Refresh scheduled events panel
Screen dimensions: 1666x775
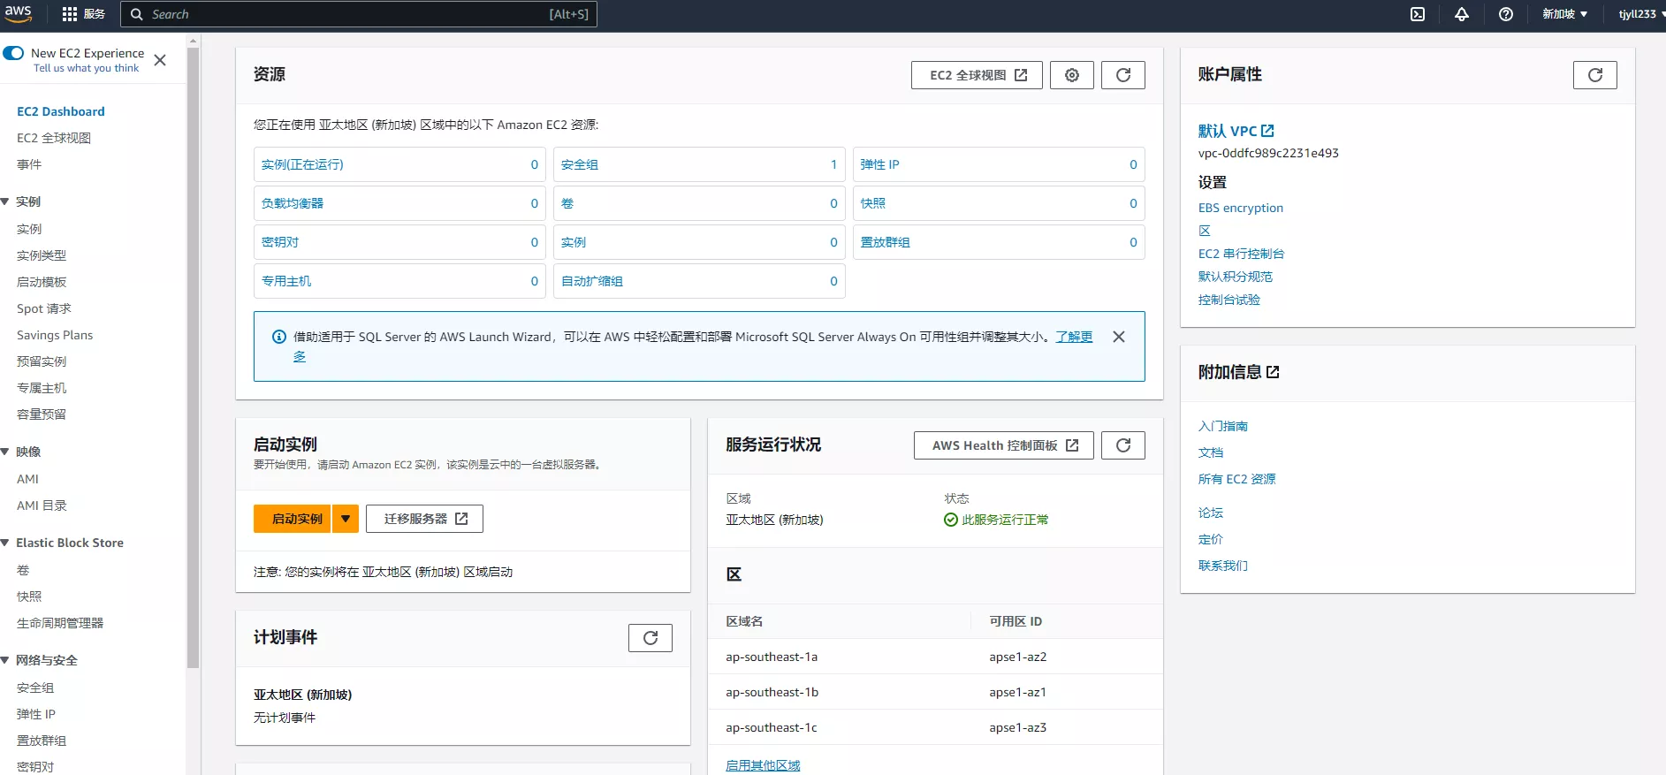(650, 638)
